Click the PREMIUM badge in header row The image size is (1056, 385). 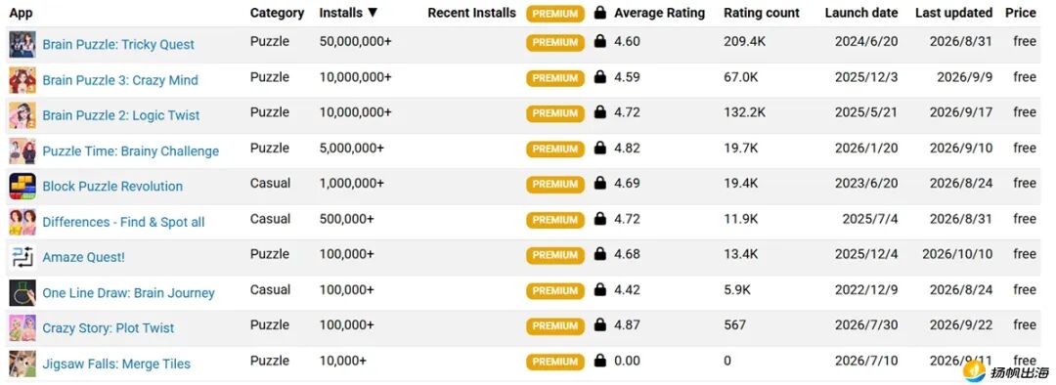click(555, 14)
